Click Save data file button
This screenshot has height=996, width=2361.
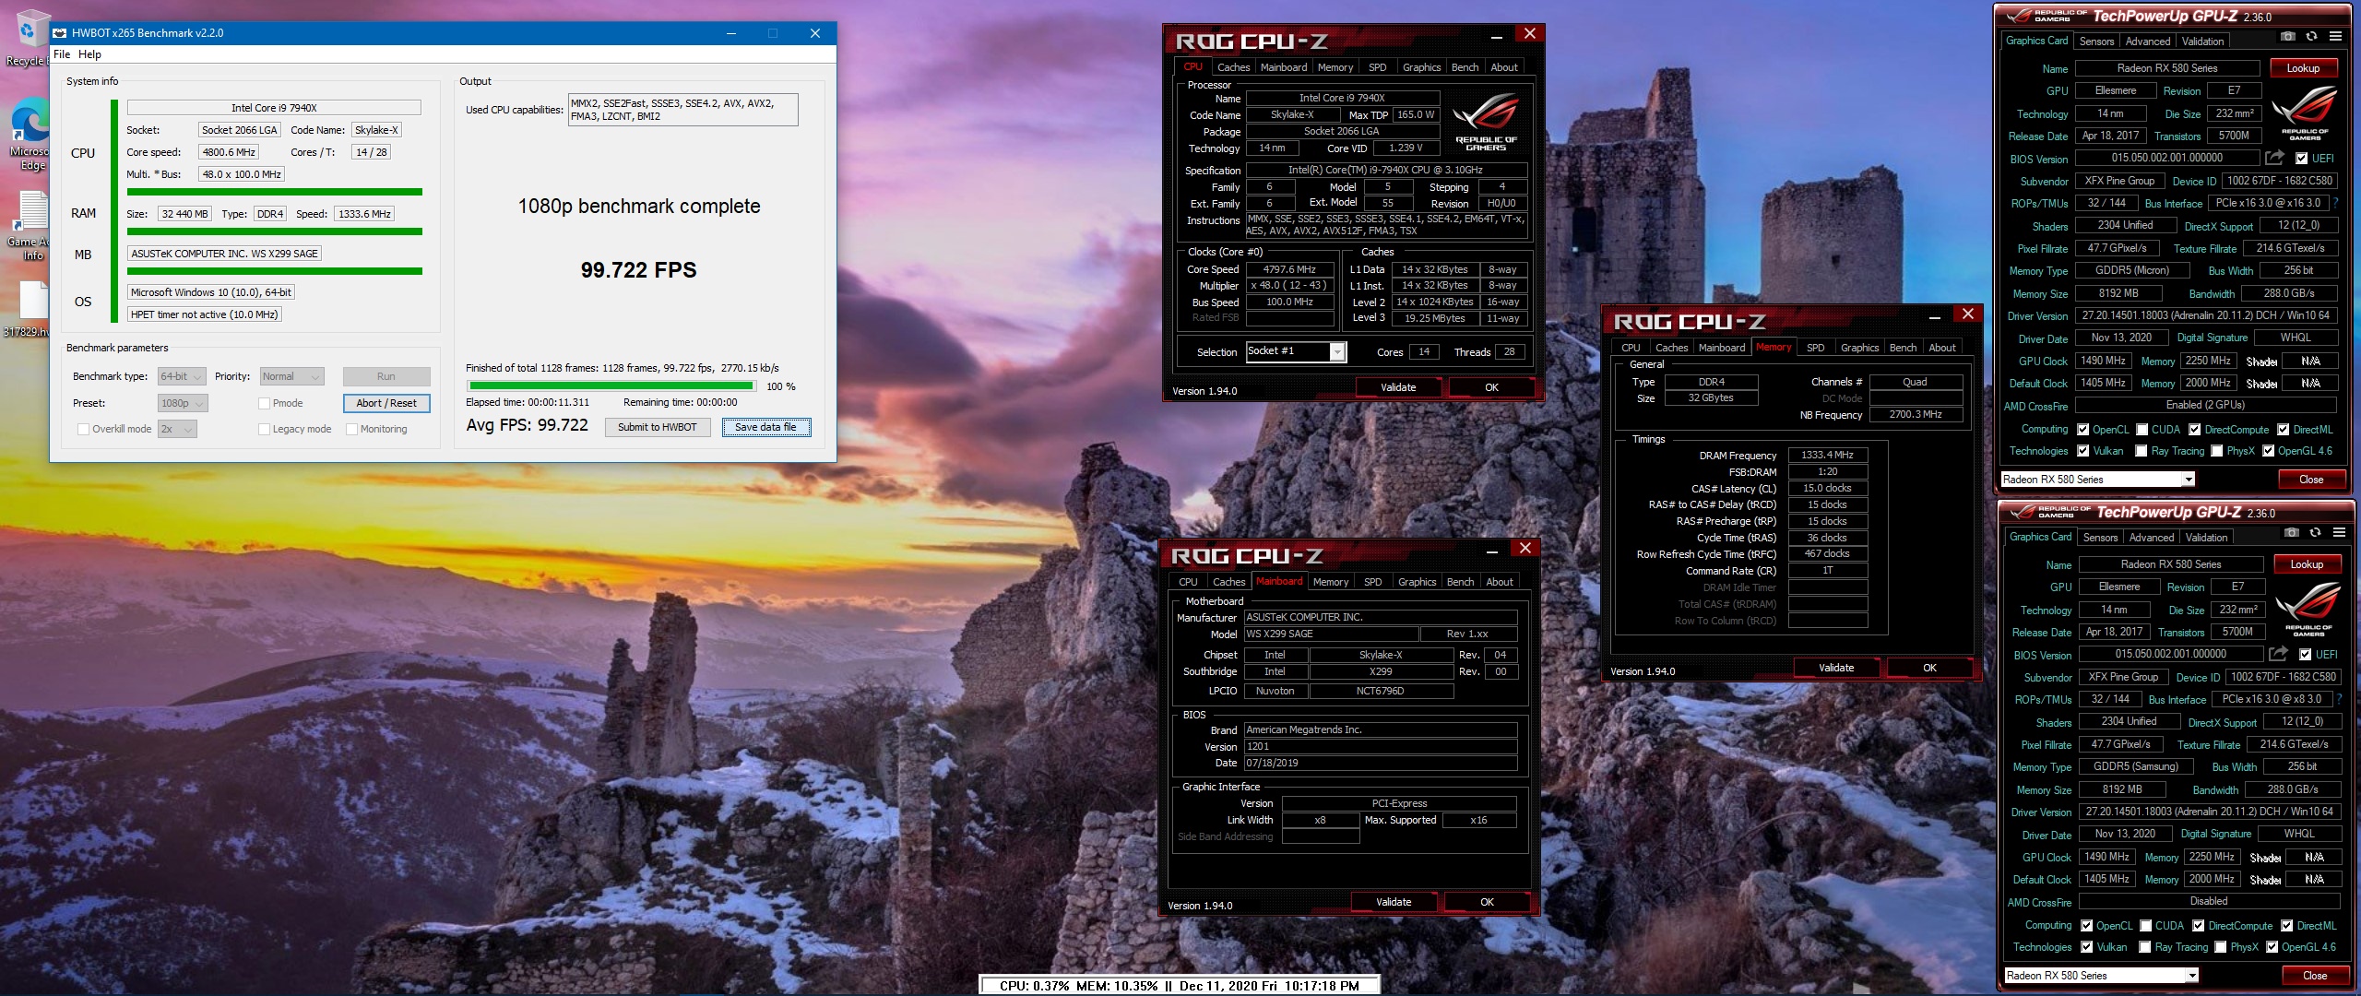pyautogui.click(x=766, y=427)
